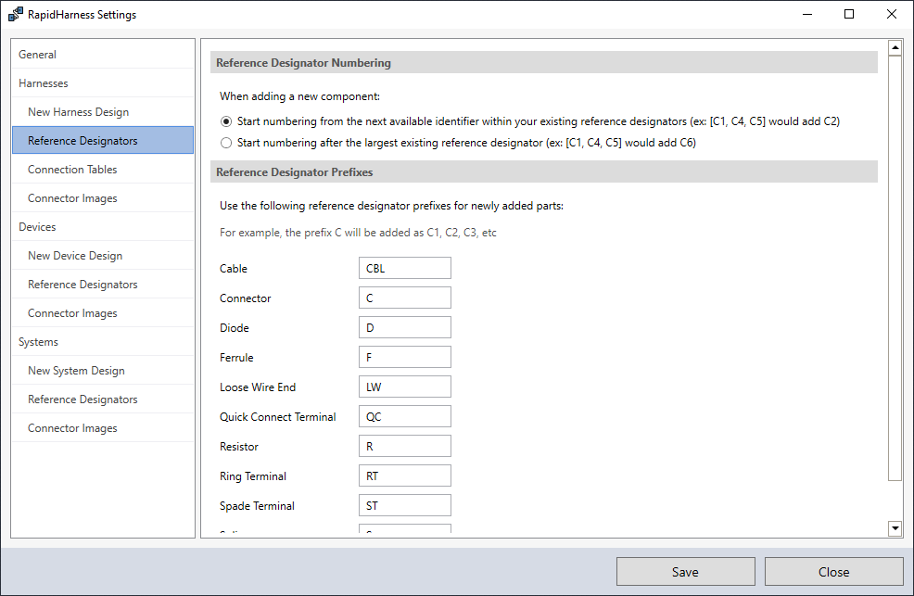914x596 pixels.
Task: Open New Harness Design settings
Action: 103,112
